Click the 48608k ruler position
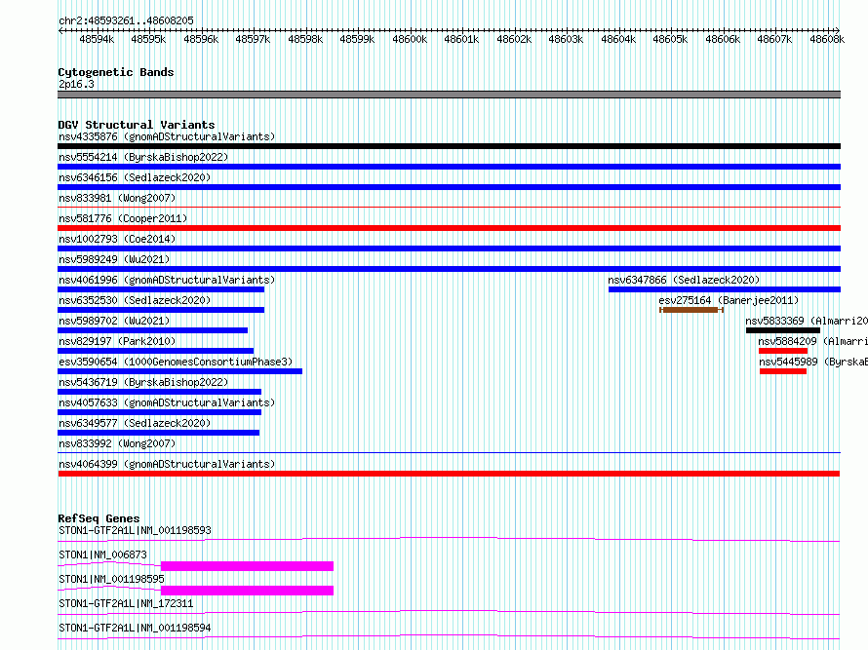The image size is (868, 650). coord(827,39)
